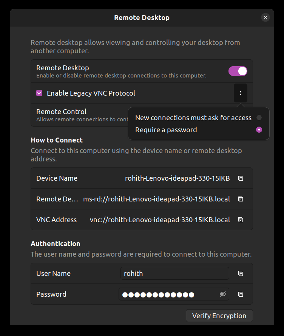Uncheck Enable Legacy VNC Protocol
Viewport: 284px width, 336px height.
coord(39,93)
